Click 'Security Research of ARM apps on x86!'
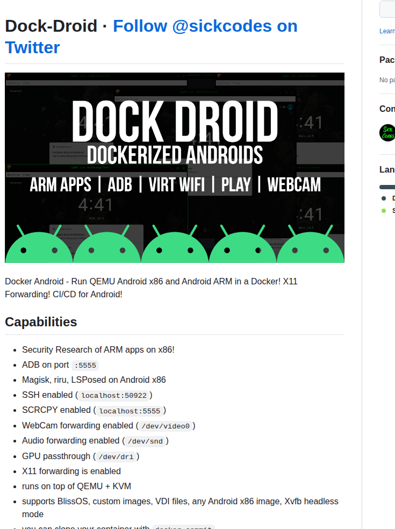The image size is (395, 529). 98,350
